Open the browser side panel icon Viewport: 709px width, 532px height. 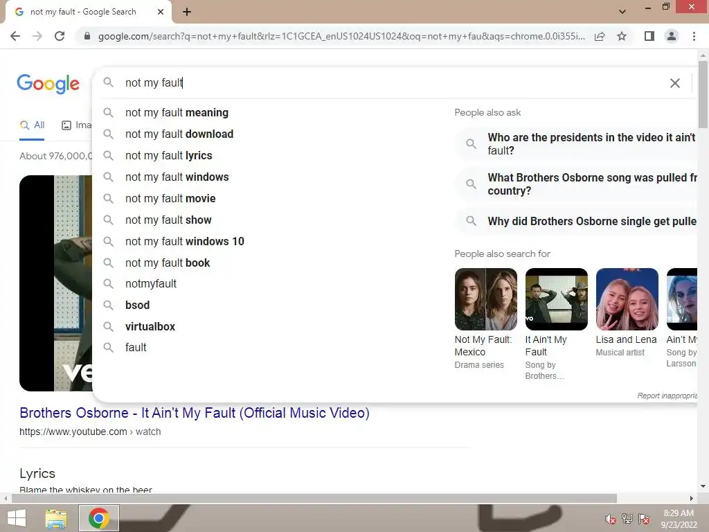coord(649,36)
